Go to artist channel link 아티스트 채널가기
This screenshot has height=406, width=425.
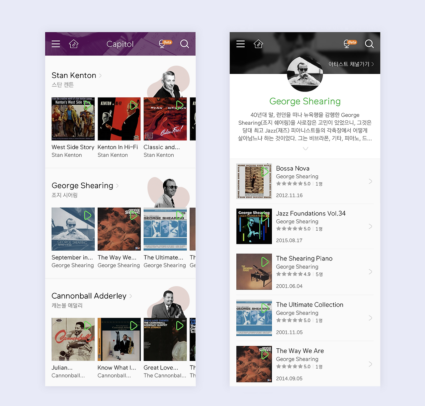coord(351,64)
